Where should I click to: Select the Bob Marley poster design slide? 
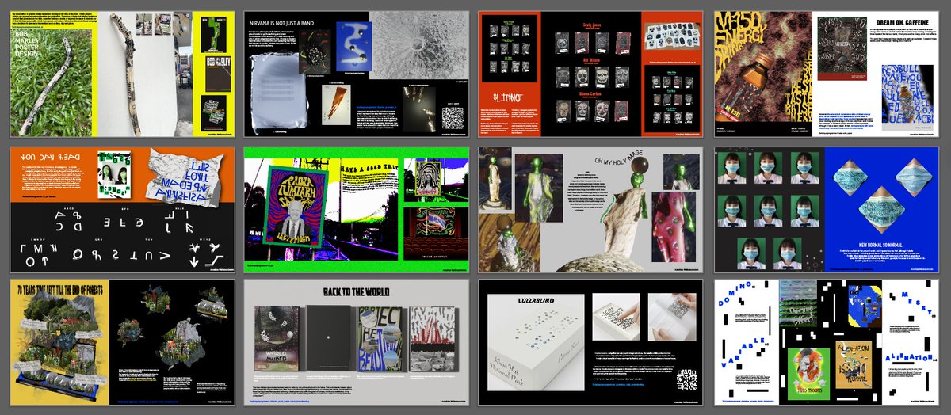pyautogui.click(x=120, y=74)
